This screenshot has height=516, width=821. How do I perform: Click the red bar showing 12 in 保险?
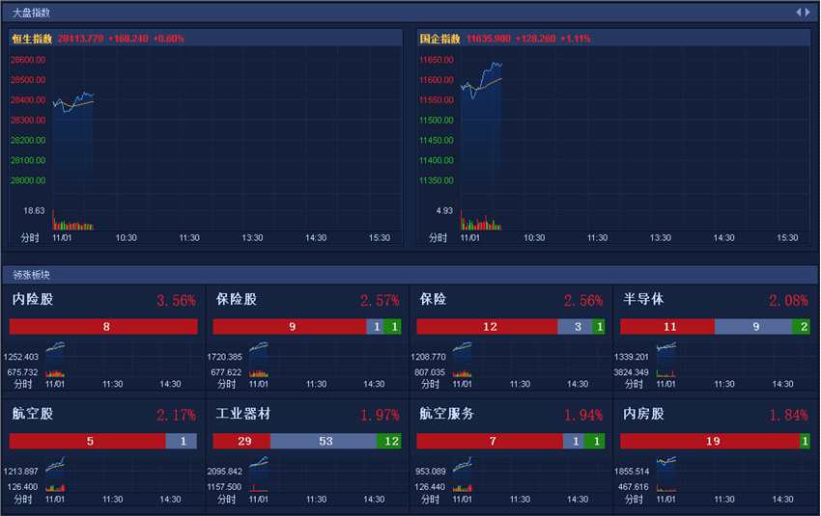pyautogui.click(x=487, y=327)
